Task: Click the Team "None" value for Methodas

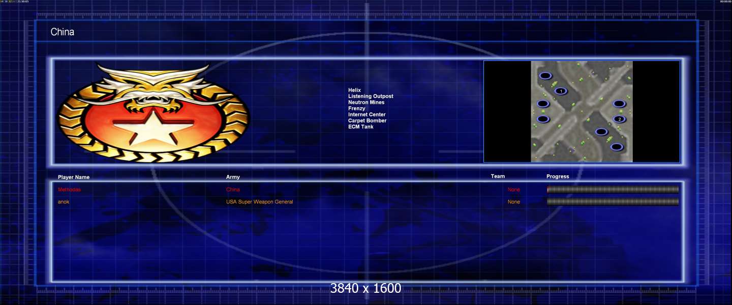Action: coord(514,190)
